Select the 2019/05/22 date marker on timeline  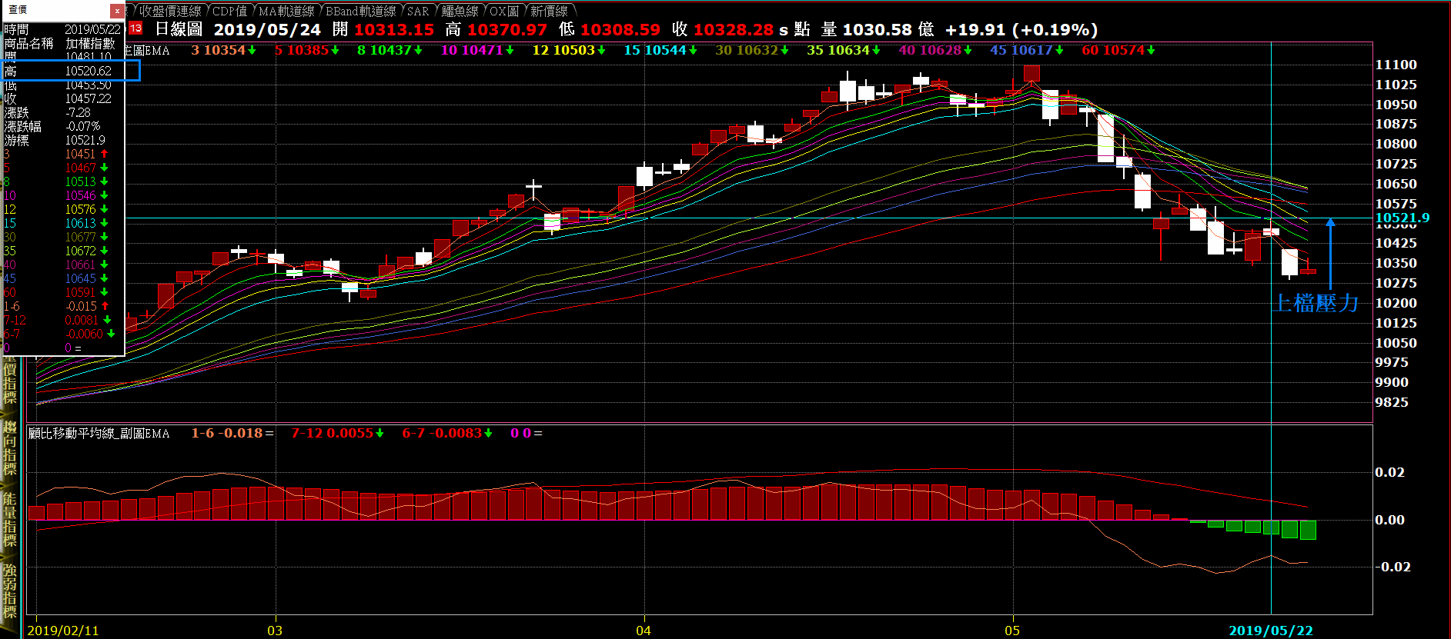point(1270,631)
